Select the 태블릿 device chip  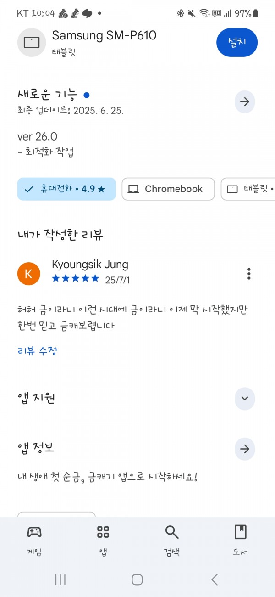click(x=248, y=189)
